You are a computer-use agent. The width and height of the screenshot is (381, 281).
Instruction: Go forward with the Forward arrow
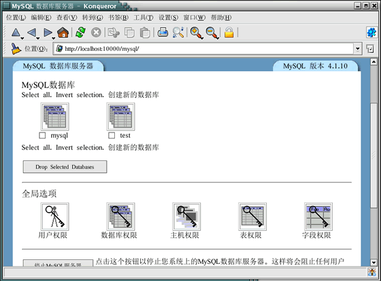pyautogui.click(x=48, y=32)
